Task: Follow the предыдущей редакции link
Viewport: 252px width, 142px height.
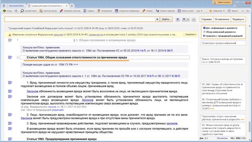Action: 57,110
